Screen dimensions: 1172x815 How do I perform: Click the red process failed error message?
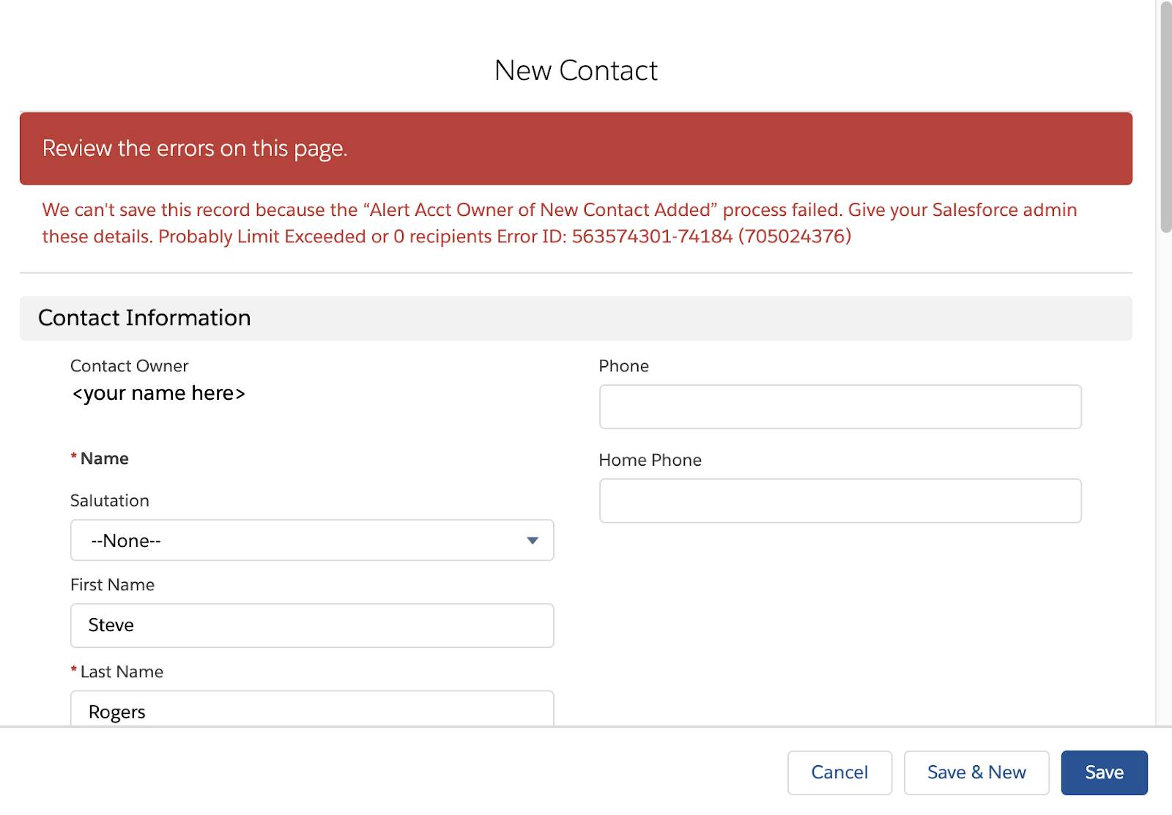(x=560, y=223)
